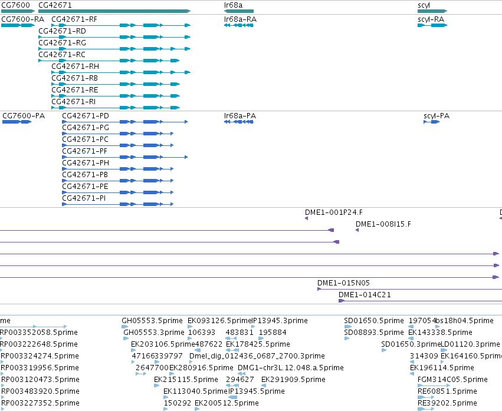Click EST SD01650.3prime
This screenshot has width=502, height=412.
pos(411,344)
